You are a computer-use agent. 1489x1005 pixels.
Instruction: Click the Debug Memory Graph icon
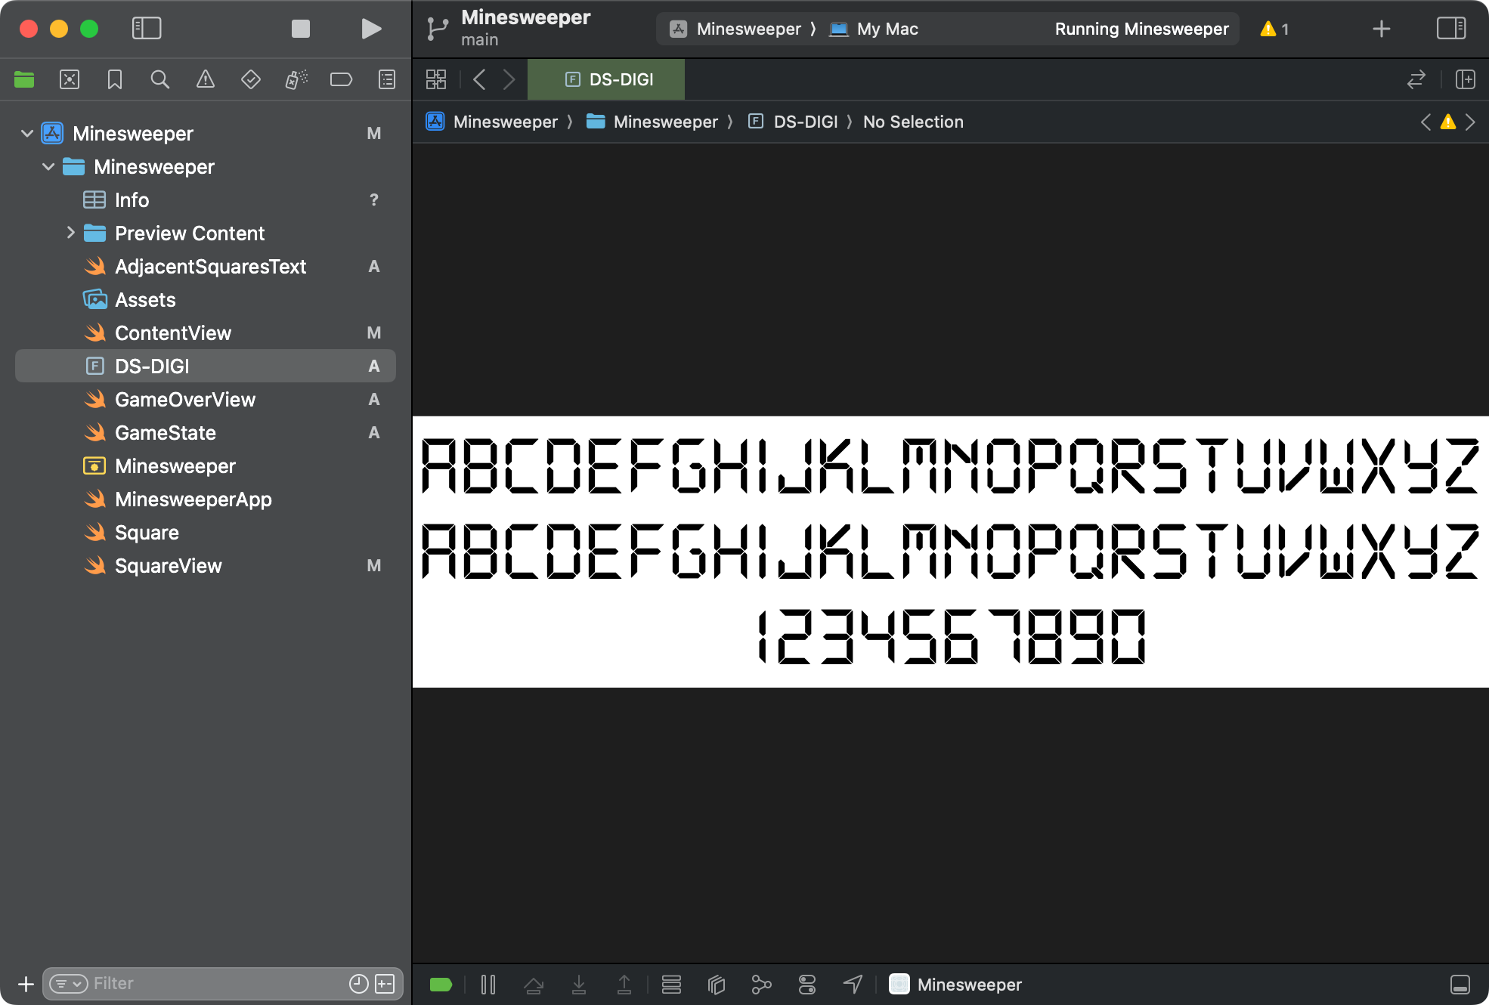pos(761,984)
